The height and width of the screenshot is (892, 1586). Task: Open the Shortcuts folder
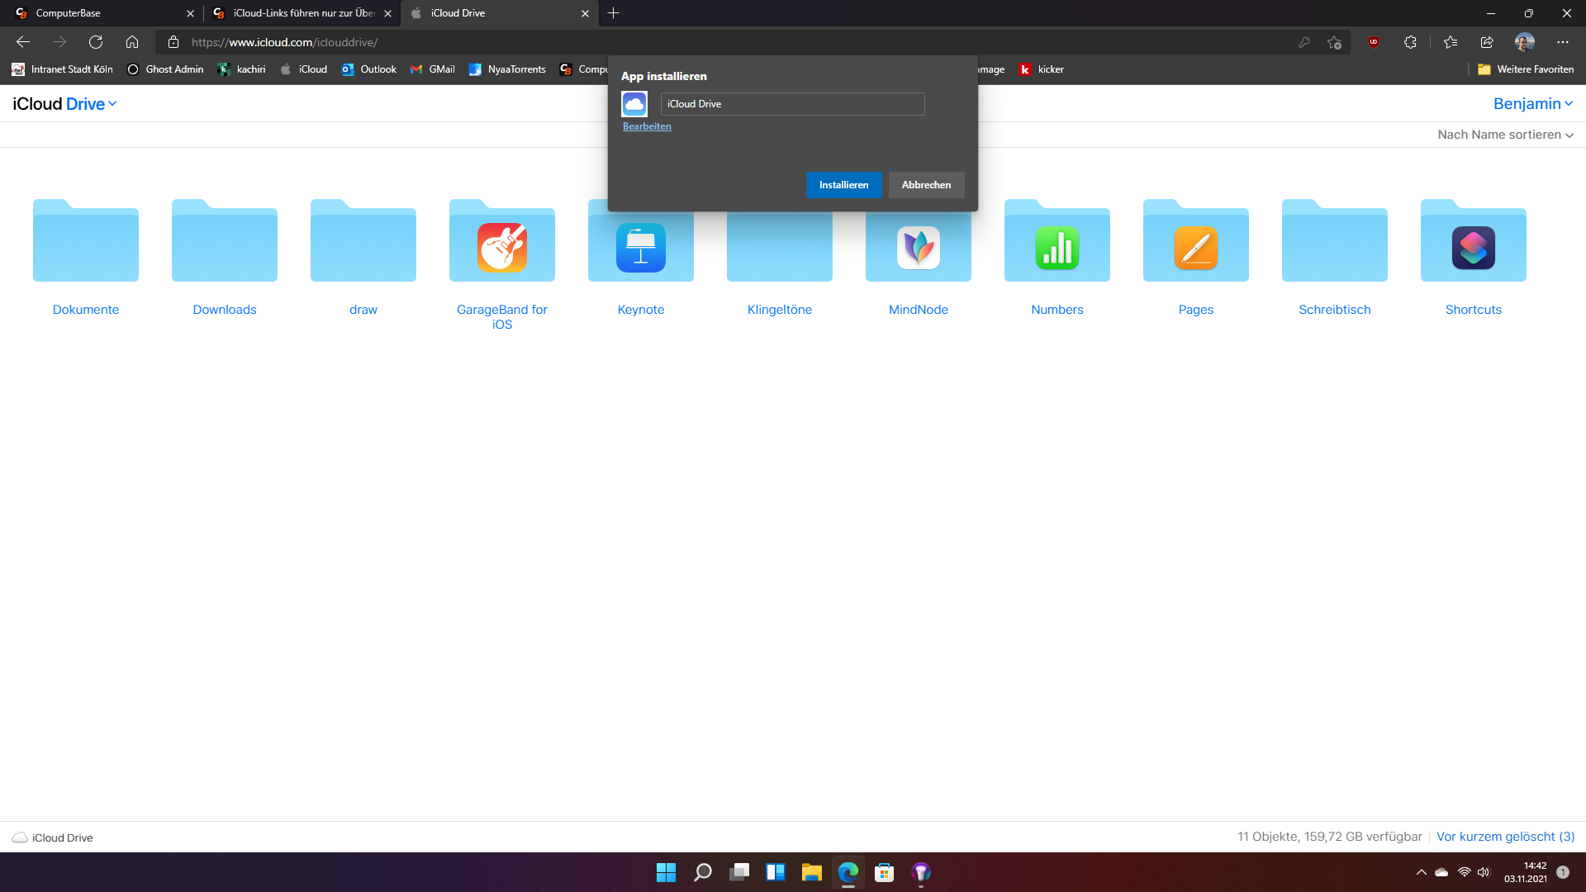point(1474,248)
